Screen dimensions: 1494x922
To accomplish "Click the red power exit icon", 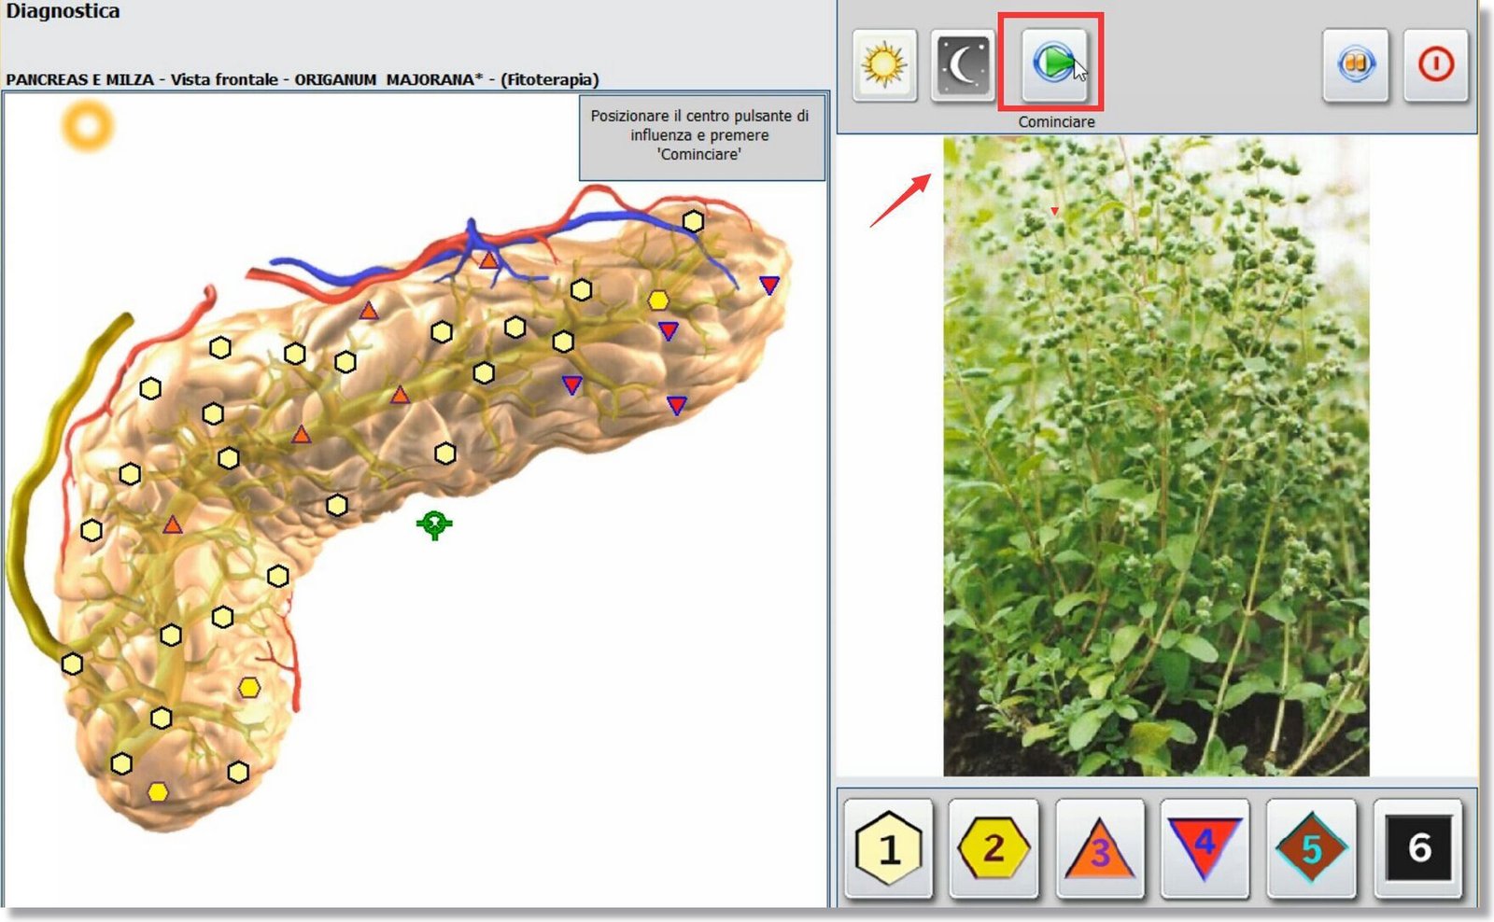I will [1436, 64].
